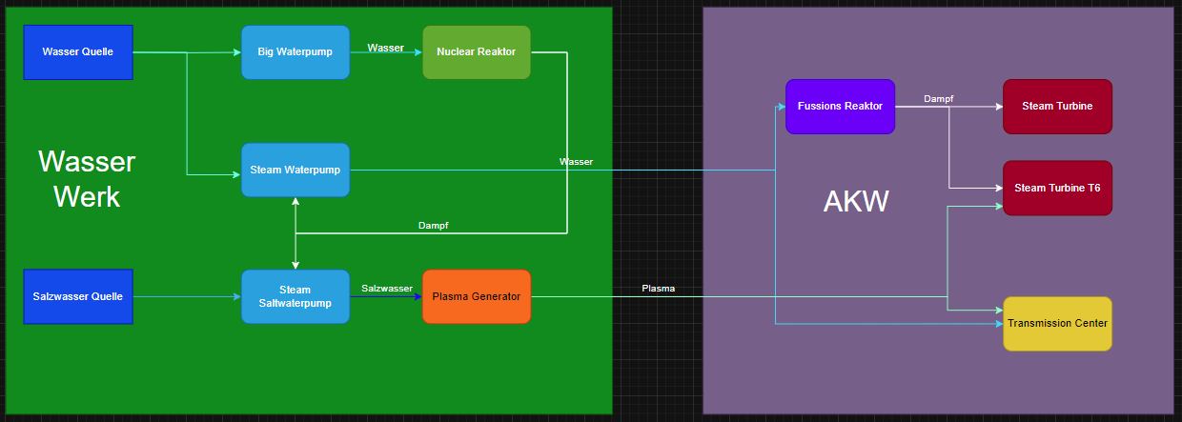Click the Salzwasser connector label
The height and width of the screenshot is (422, 1182).
pos(386,289)
